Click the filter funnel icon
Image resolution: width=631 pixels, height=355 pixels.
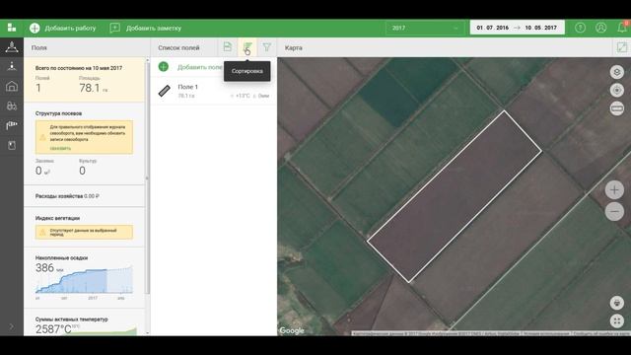coord(267,47)
